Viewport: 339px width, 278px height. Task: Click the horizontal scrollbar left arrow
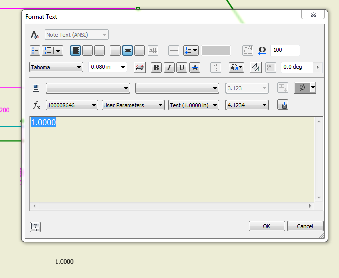point(34,206)
